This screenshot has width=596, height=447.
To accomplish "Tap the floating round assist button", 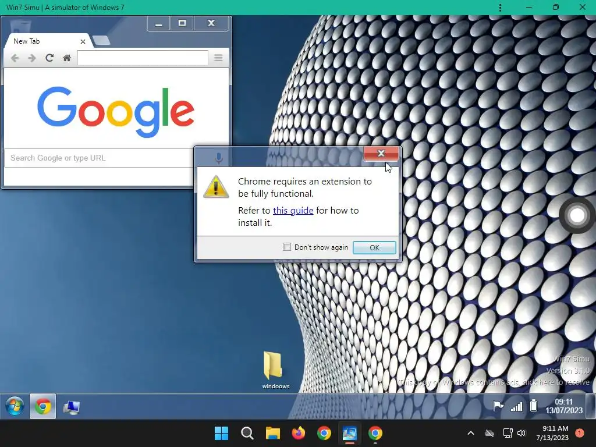I will coord(577,215).
